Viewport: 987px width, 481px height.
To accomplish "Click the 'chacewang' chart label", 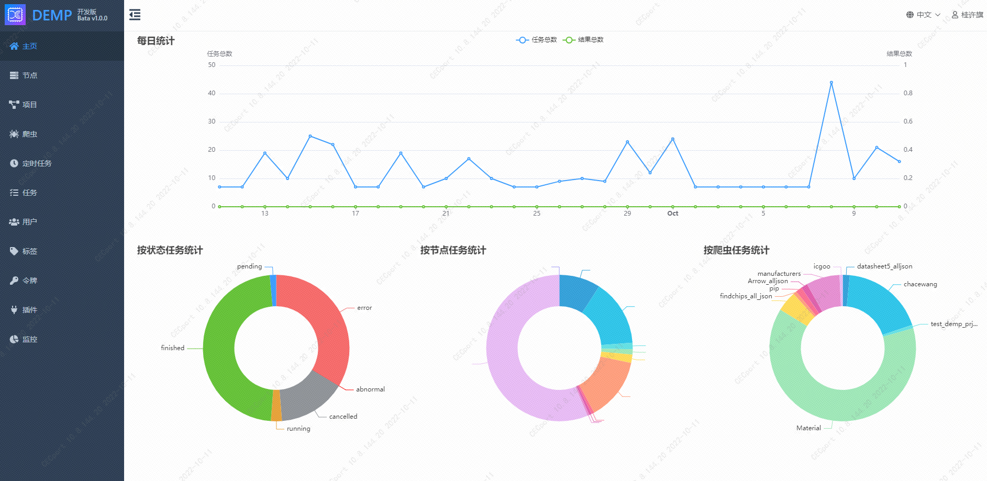I will pos(920,284).
